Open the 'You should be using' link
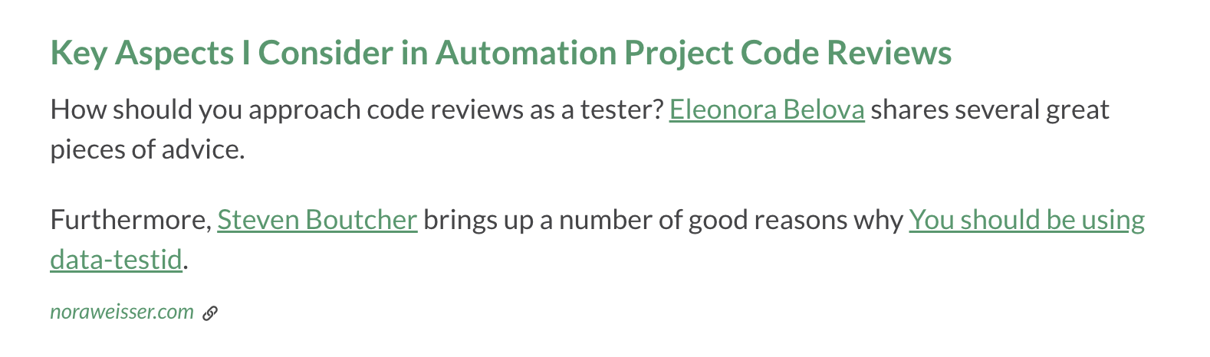The width and height of the screenshot is (1210, 357). (x=1027, y=220)
